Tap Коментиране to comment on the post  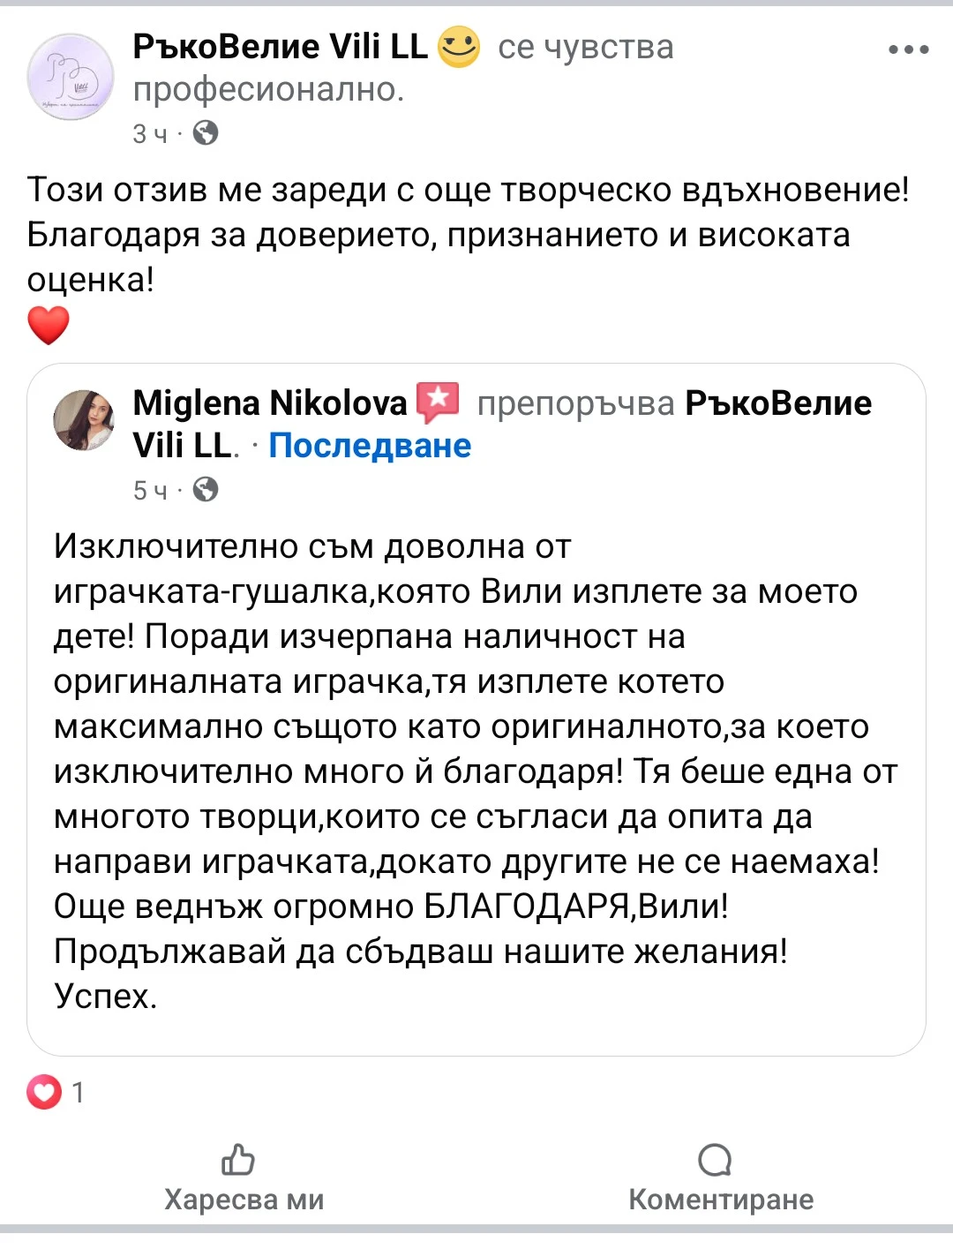point(720,1178)
